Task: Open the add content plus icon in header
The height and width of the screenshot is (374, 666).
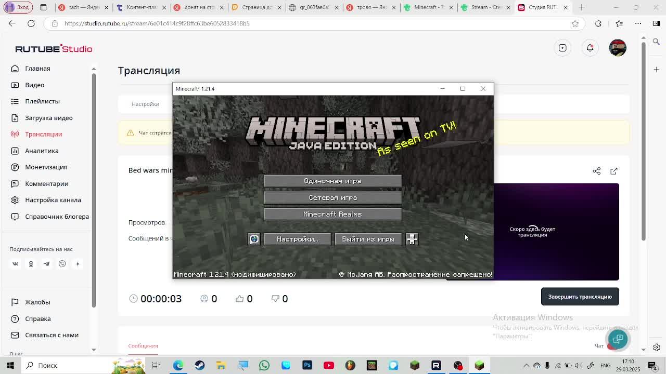Action: pos(562,48)
